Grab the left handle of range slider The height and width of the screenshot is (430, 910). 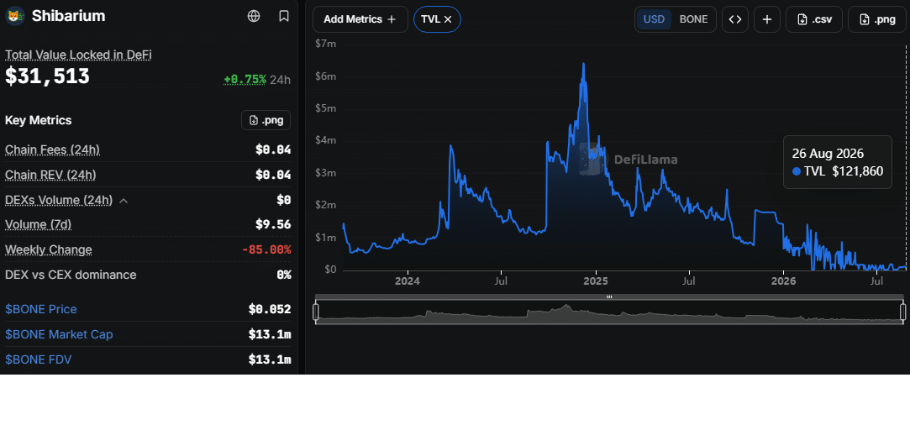tap(316, 312)
